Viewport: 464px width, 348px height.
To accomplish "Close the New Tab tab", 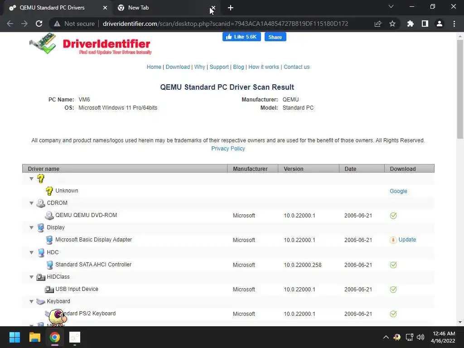I will pos(213,8).
